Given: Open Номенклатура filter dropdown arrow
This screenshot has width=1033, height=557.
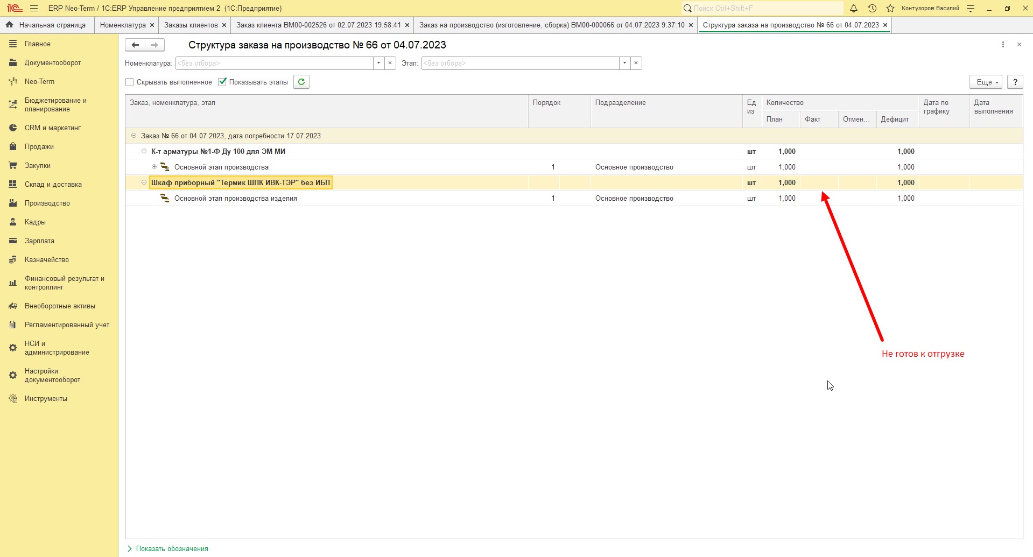Looking at the screenshot, I should (379, 63).
